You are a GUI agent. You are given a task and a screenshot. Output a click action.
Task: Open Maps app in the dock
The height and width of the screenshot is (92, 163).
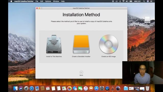pyautogui.click(x=64, y=88)
